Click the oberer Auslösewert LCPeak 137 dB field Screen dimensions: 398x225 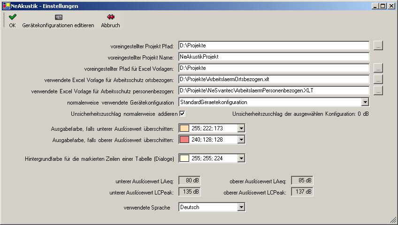(x=302, y=191)
